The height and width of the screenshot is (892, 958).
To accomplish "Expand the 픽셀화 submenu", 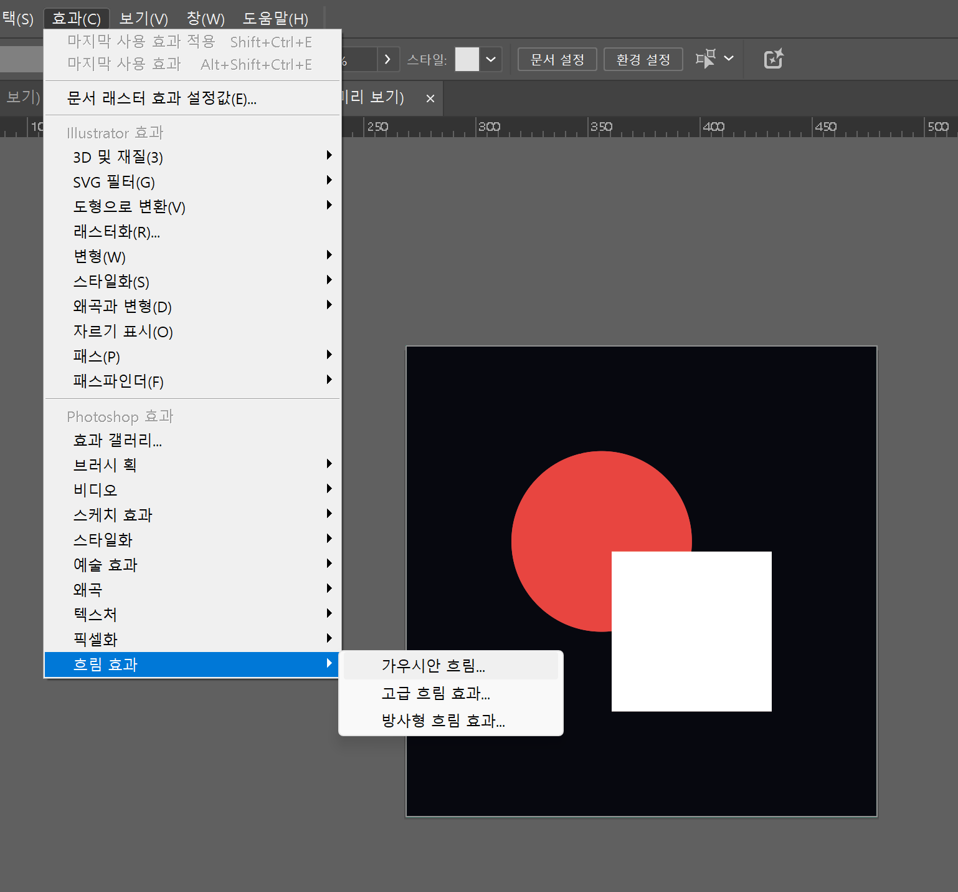I will point(192,640).
